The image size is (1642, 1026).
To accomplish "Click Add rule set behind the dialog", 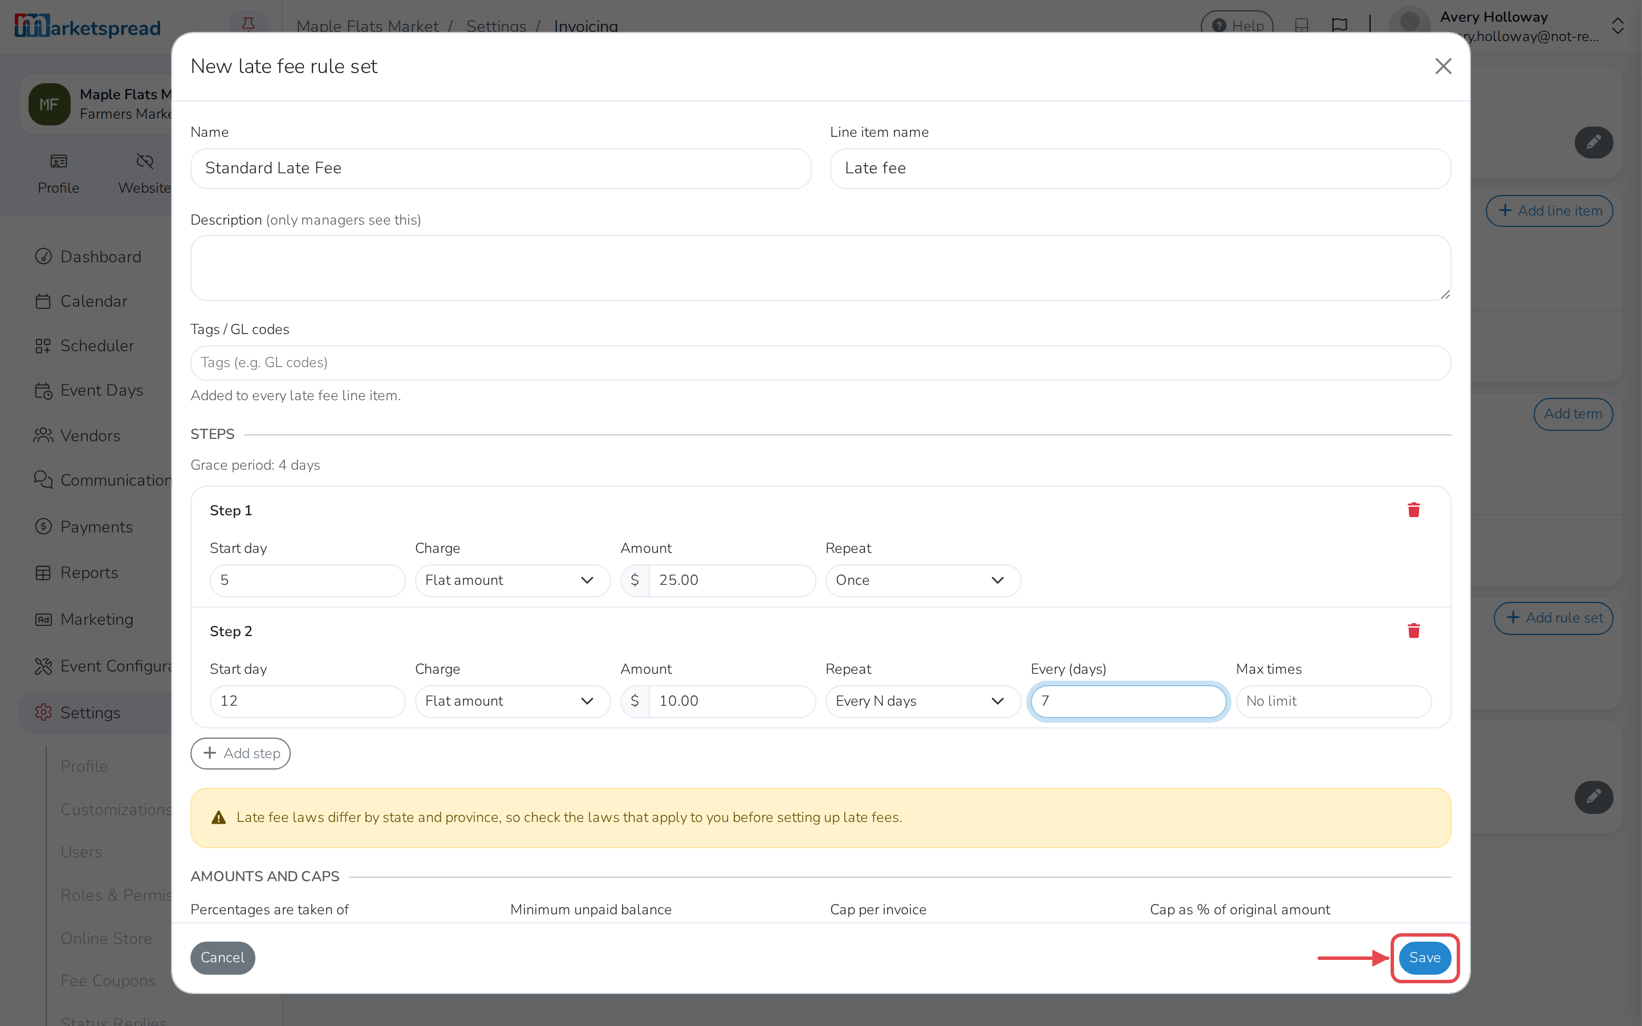I will (x=1553, y=617).
